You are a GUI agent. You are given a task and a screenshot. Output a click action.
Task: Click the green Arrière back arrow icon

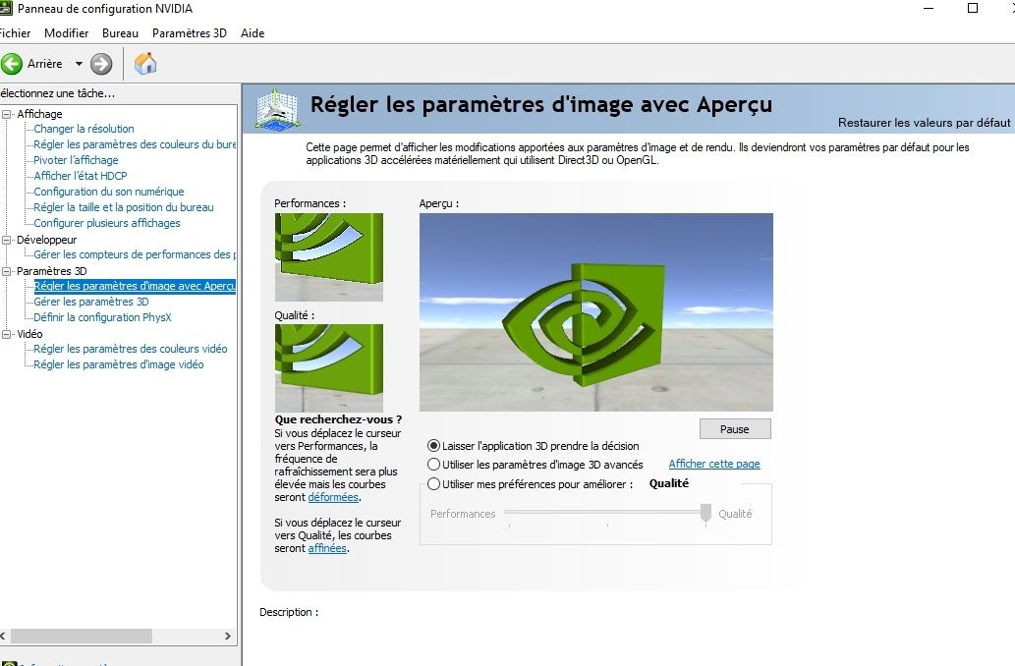point(12,64)
